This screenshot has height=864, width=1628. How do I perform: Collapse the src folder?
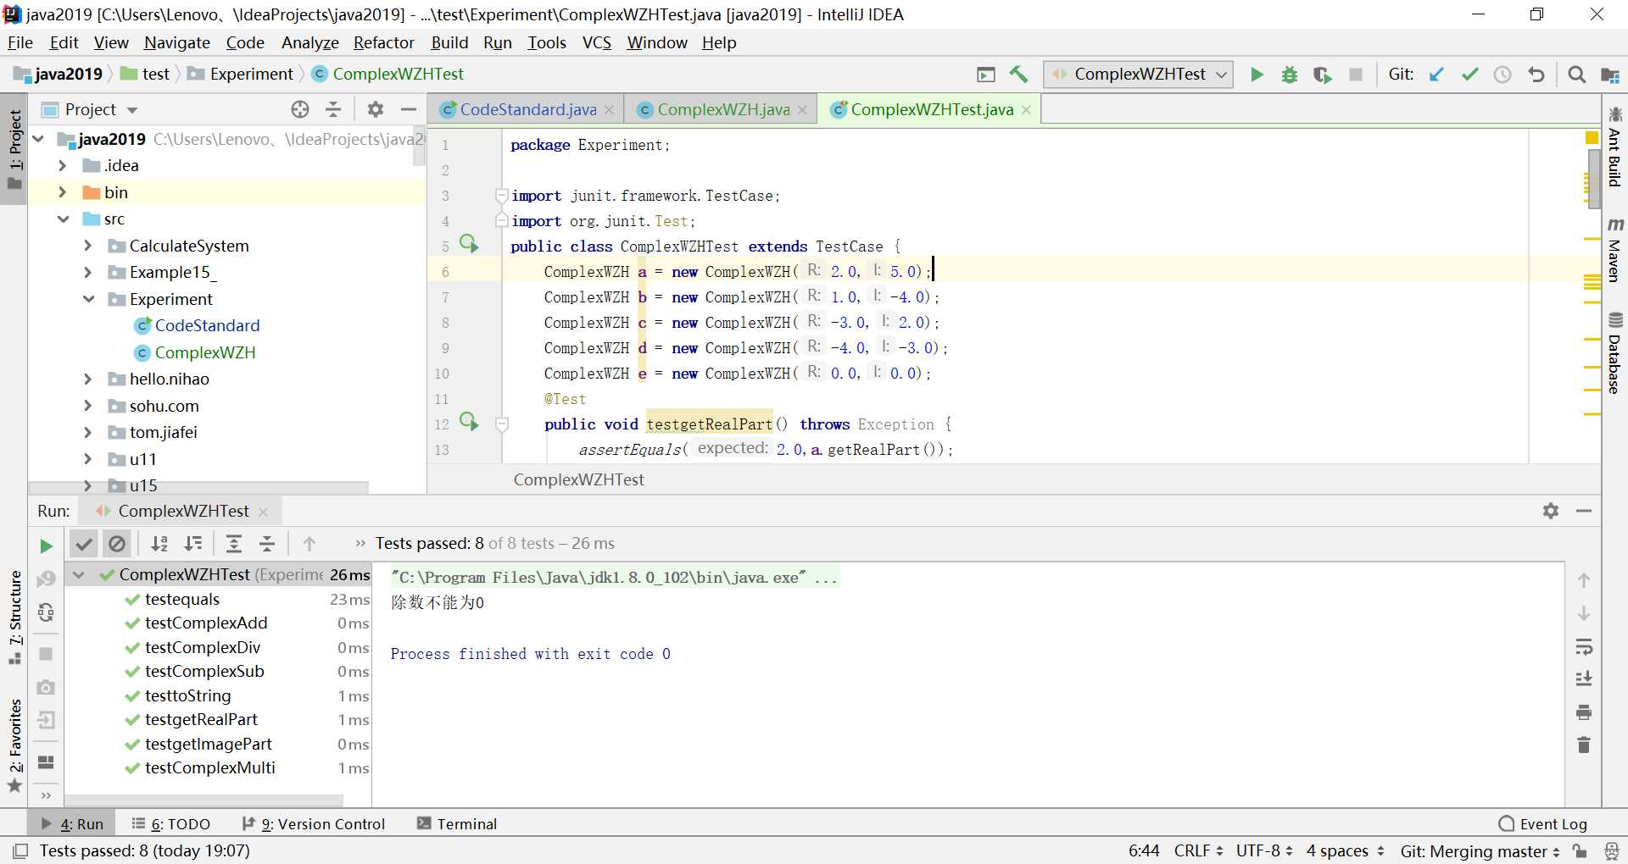point(63,219)
